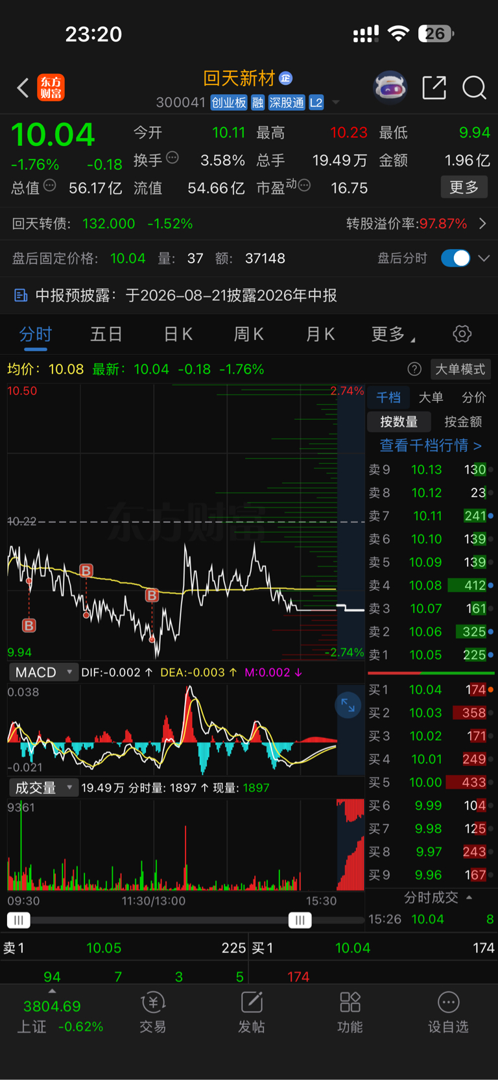Open the MACD indicator dropdown
The height and width of the screenshot is (1080, 498).
click(43, 672)
